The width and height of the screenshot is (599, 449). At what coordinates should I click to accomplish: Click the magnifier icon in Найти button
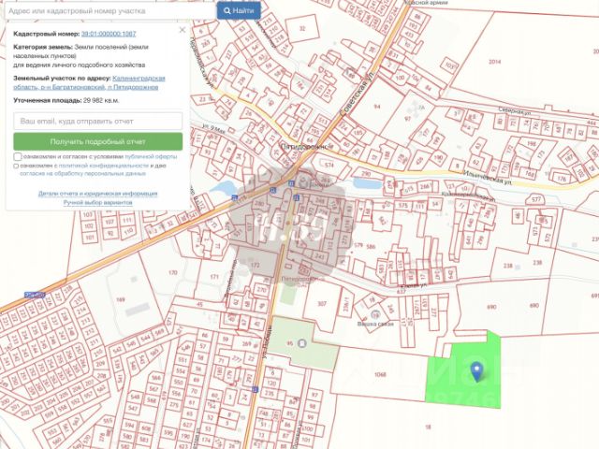(x=226, y=10)
